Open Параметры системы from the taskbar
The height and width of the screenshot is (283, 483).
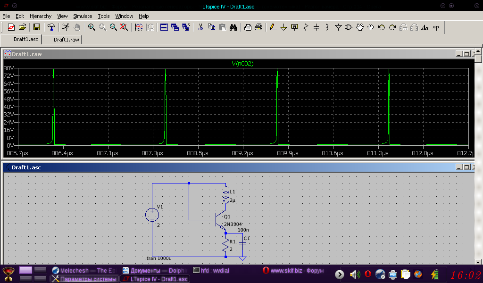pos(84,279)
